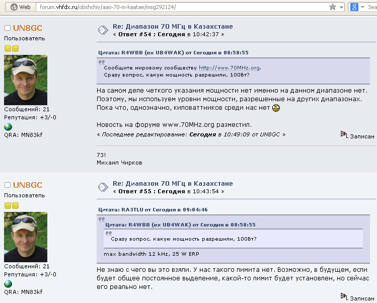Click 'Репутация: +3/-0' text in reply #55

(x=30, y=274)
